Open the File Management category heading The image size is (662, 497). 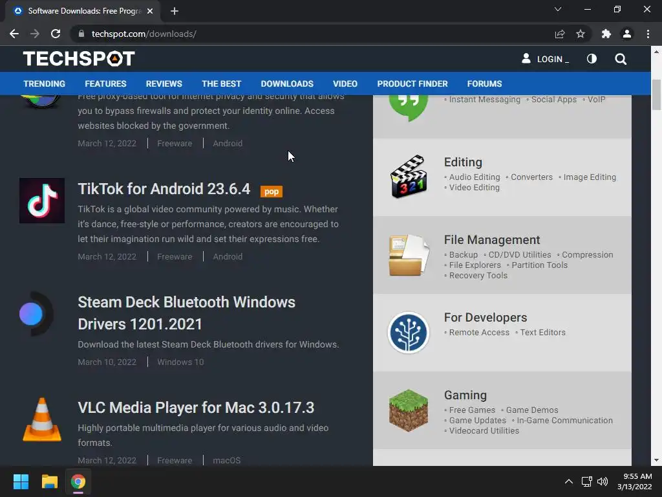(492, 240)
